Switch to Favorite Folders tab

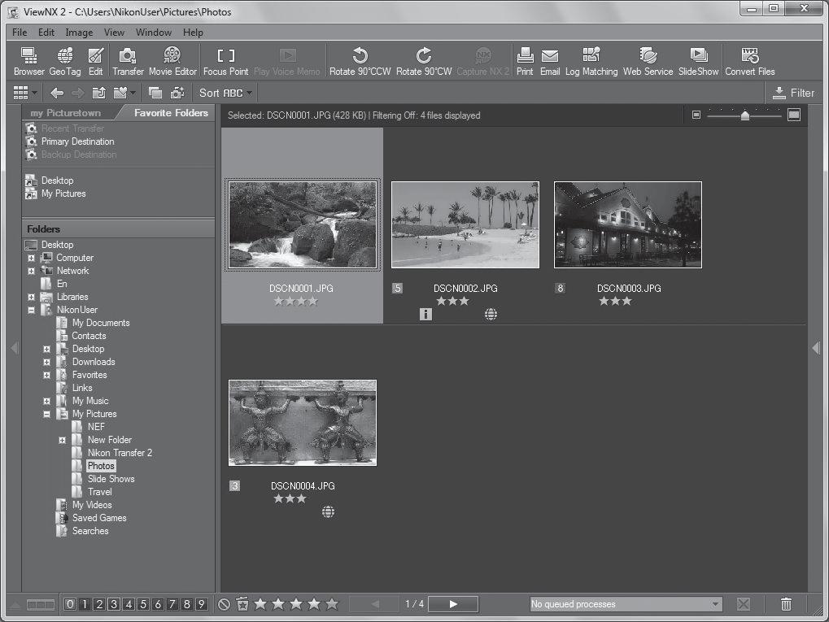pyautogui.click(x=171, y=112)
